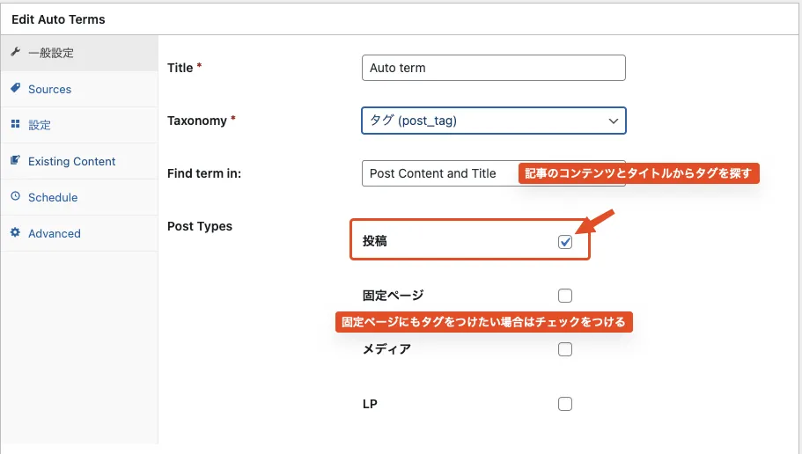
Task: Go to the Existing Content tab
Action: tap(79, 161)
